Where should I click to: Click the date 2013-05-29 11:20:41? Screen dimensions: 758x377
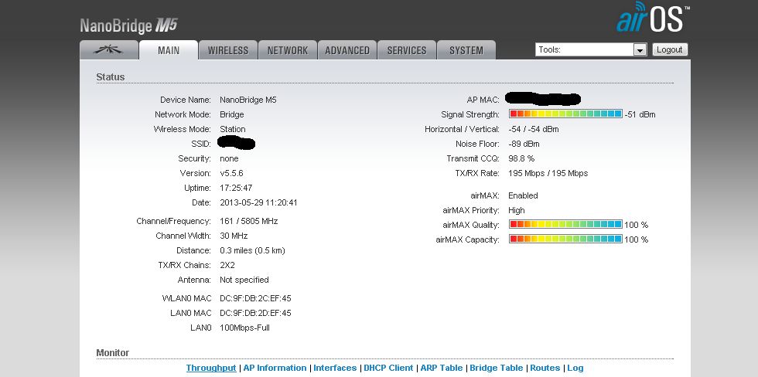(x=258, y=202)
